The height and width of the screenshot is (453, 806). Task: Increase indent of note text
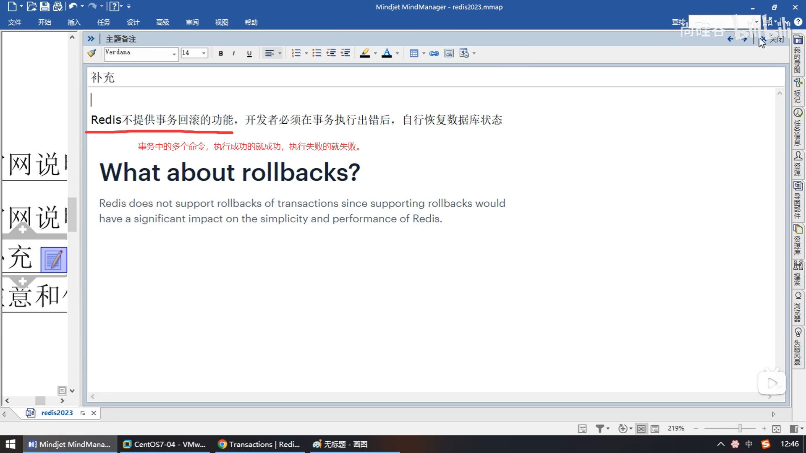click(345, 53)
